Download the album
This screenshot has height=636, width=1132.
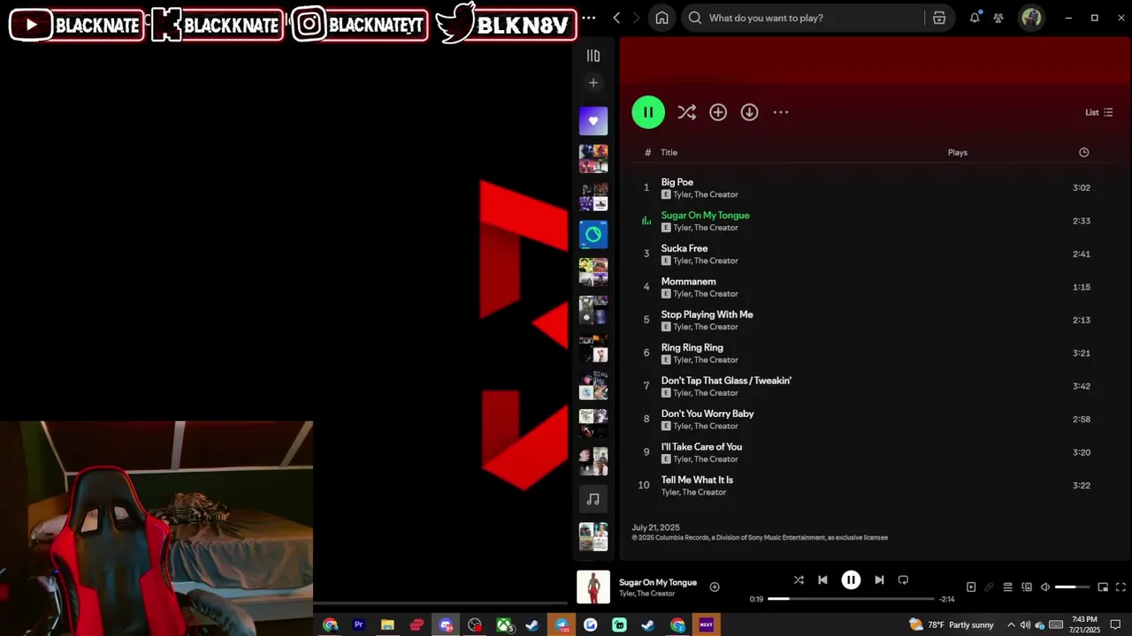(x=749, y=112)
